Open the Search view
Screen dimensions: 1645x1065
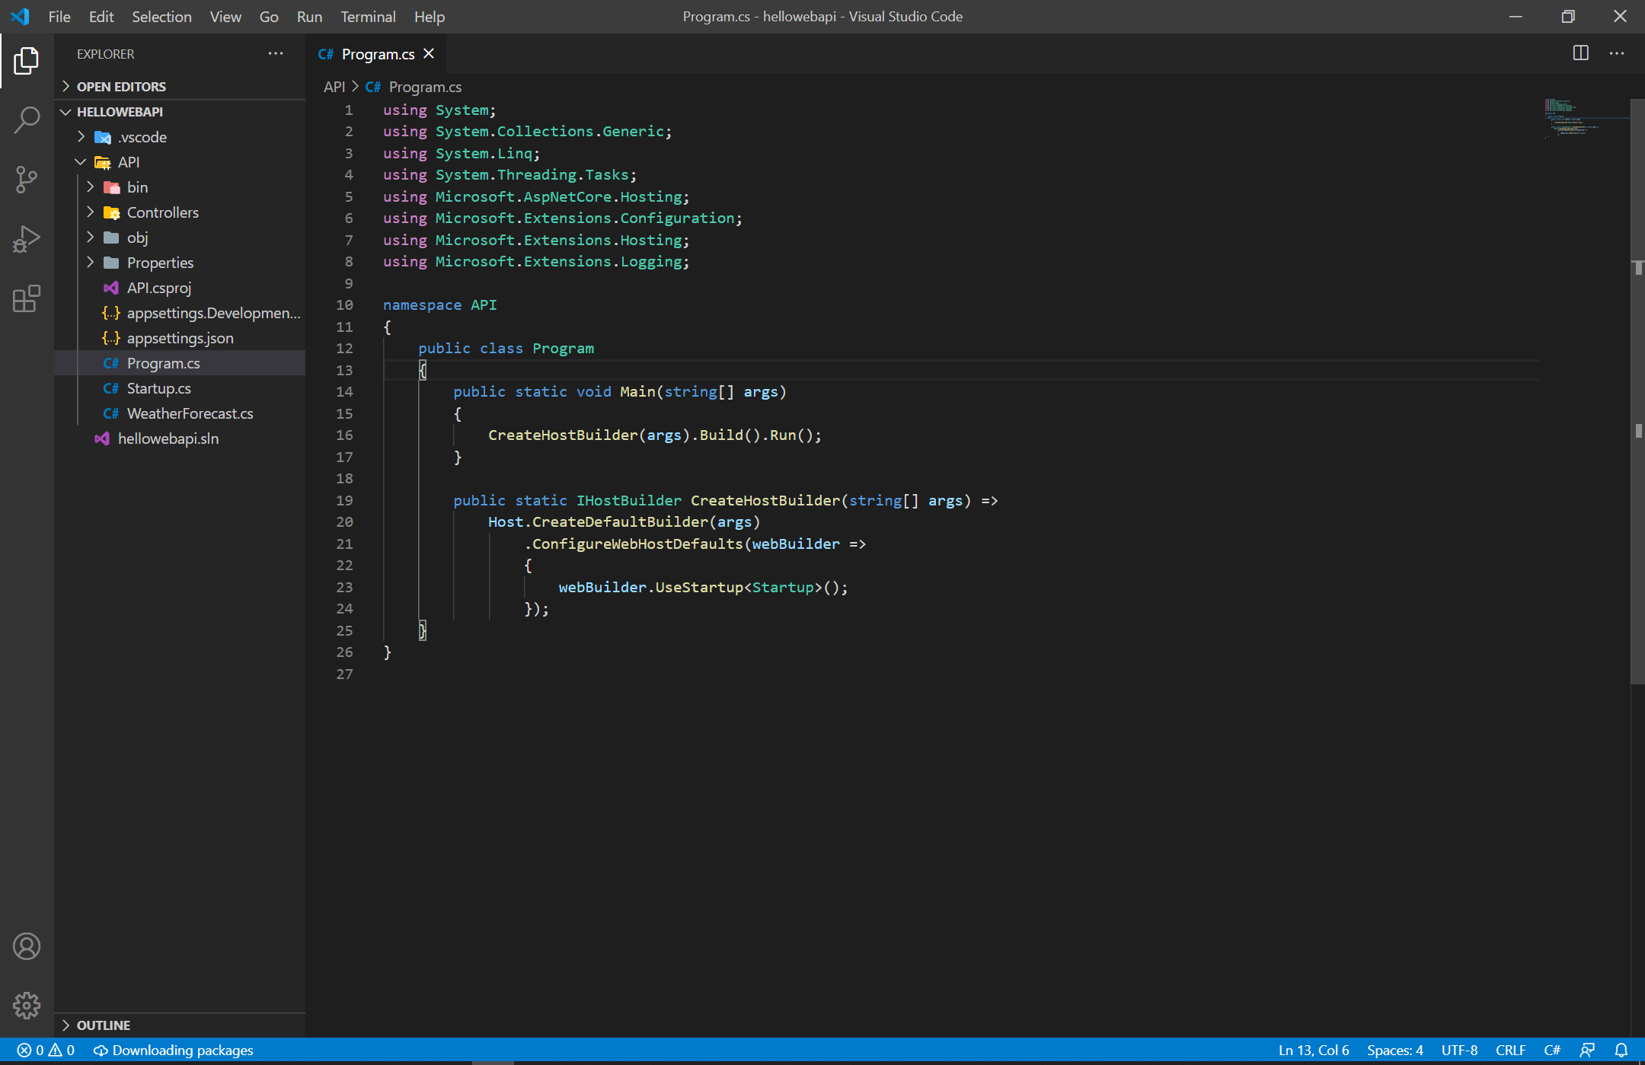[27, 120]
